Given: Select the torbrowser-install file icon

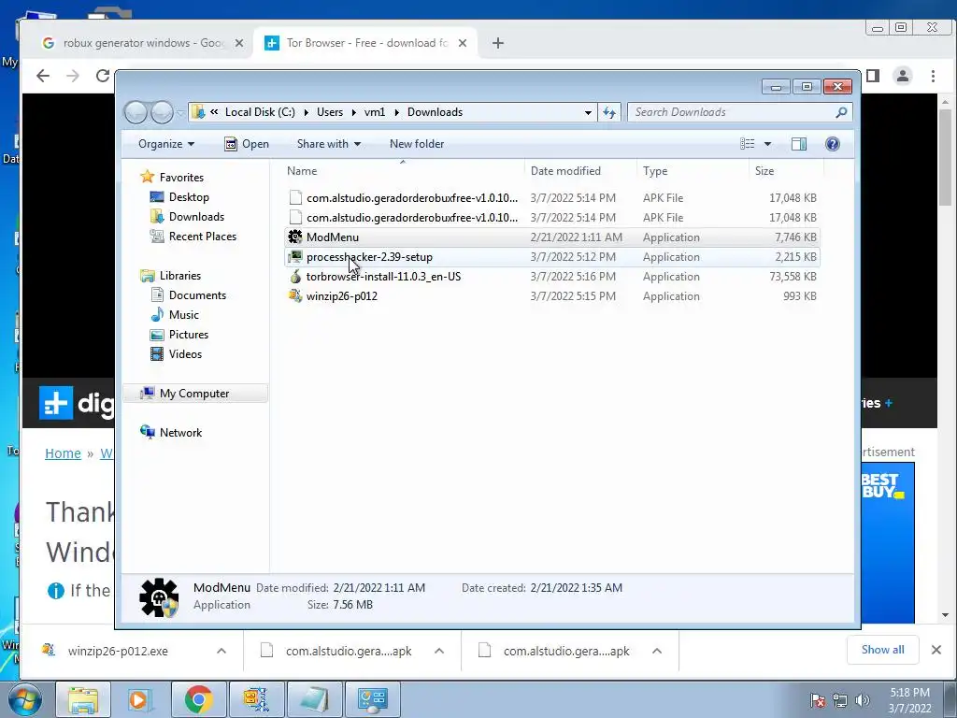Looking at the screenshot, I should 295,277.
